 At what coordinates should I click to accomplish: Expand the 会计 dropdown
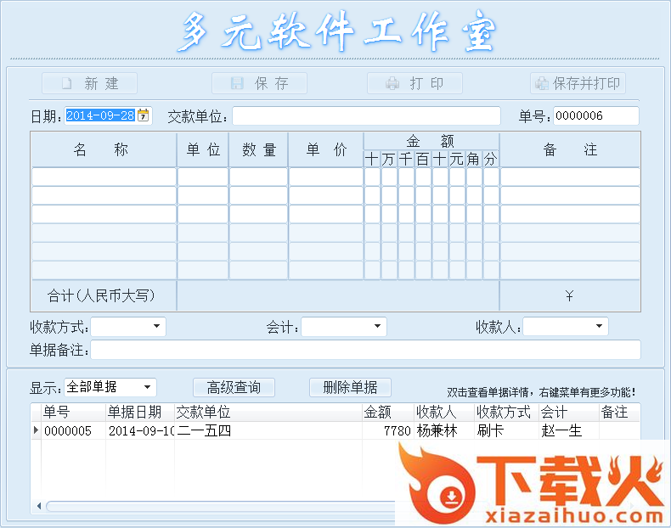[378, 327]
